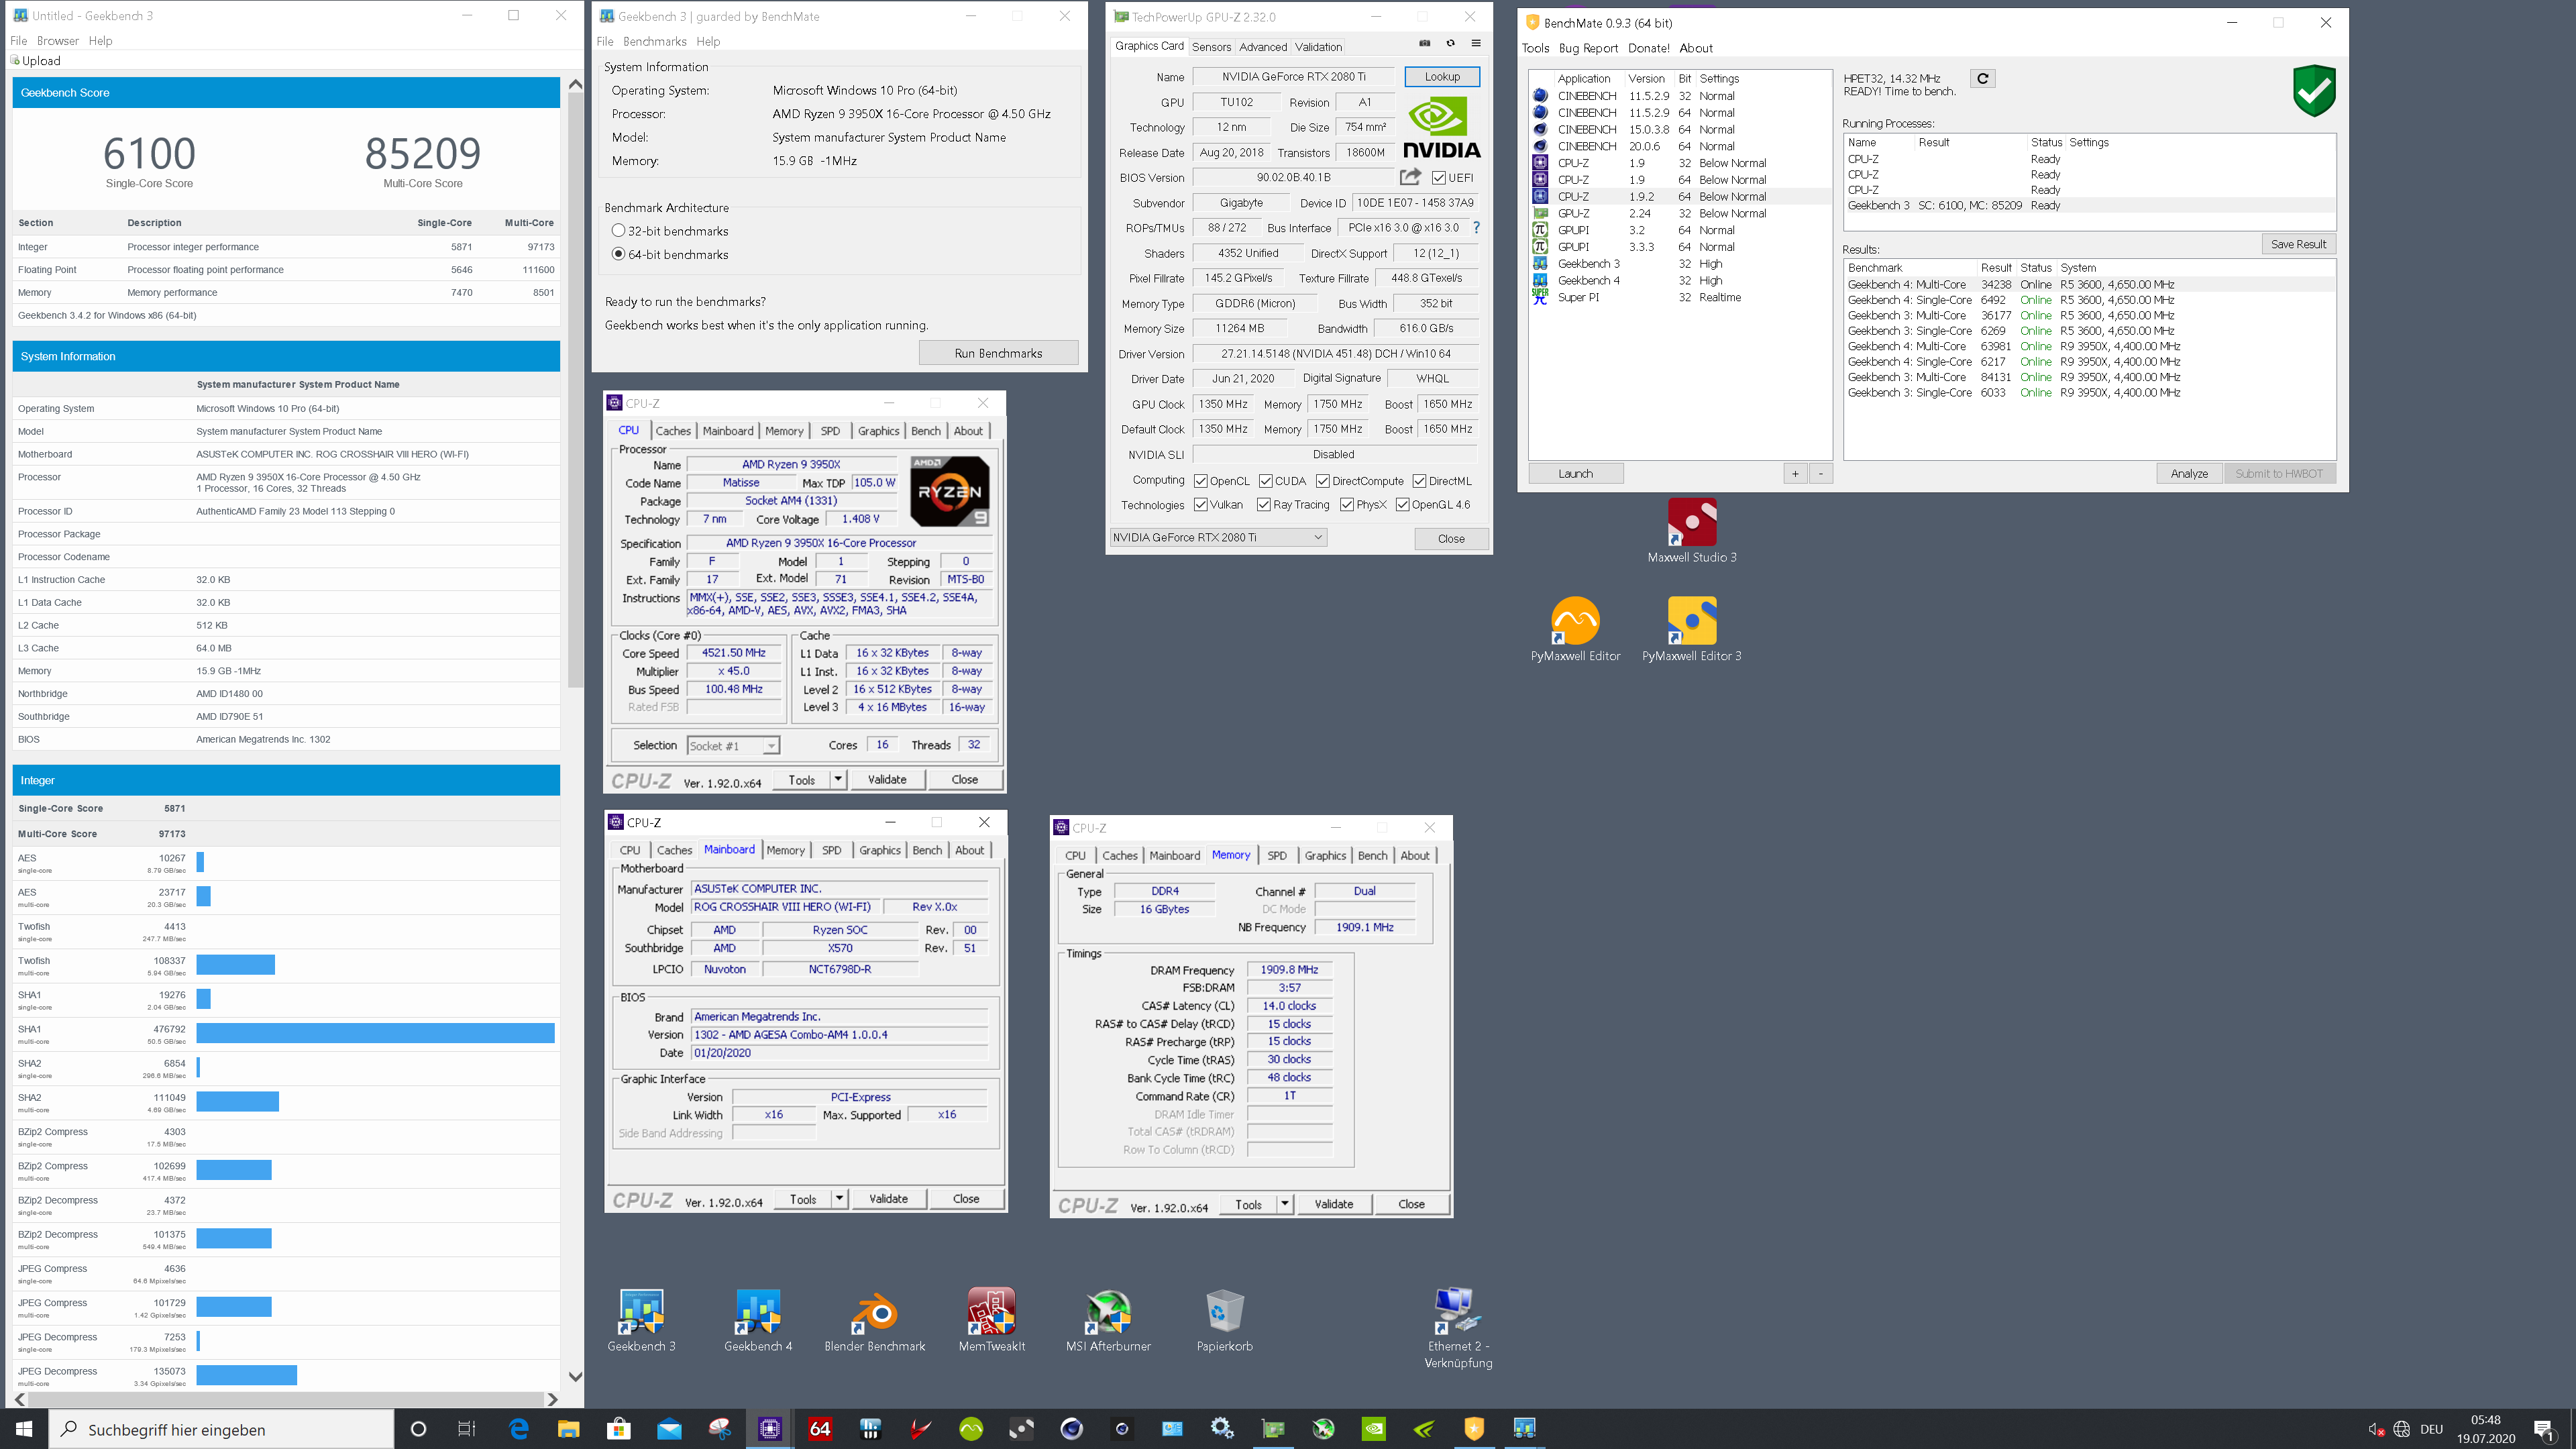The height and width of the screenshot is (1449, 2576).
Task: Toggle the DirectCompute checkbox
Action: pyautogui.click(x=1323, y=481)
